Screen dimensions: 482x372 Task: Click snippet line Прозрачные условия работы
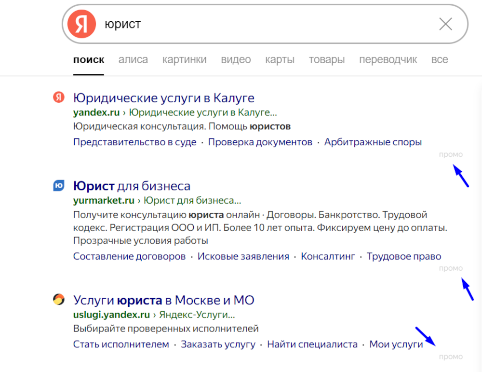140,241
